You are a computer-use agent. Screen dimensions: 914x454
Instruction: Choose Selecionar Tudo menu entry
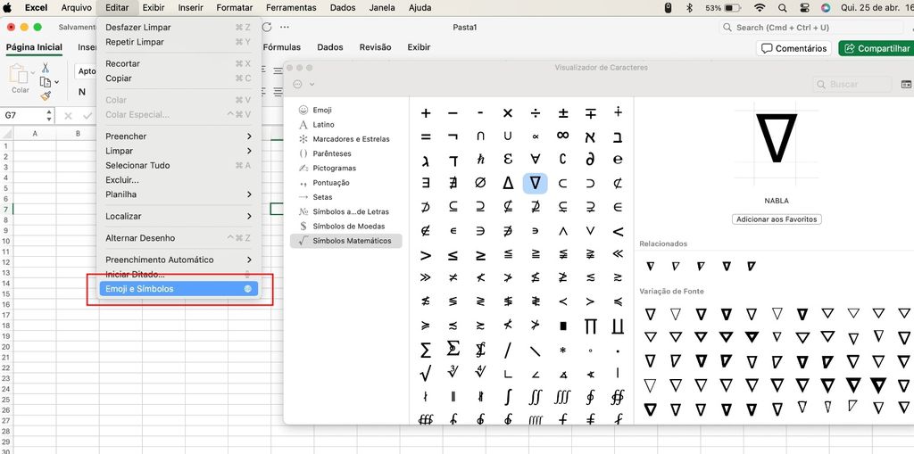(x=179, y=166)
